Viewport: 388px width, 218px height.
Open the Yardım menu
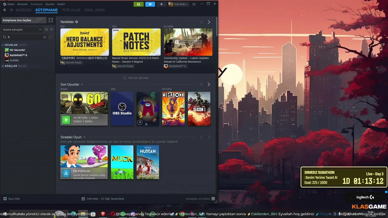(x=61, y=4)
